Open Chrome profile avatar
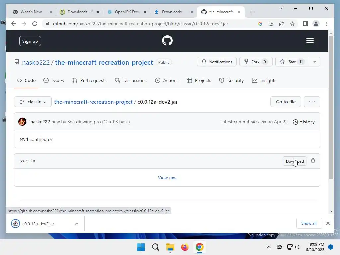The height and width of the screenshot is (255, 340). click(316, 24)
